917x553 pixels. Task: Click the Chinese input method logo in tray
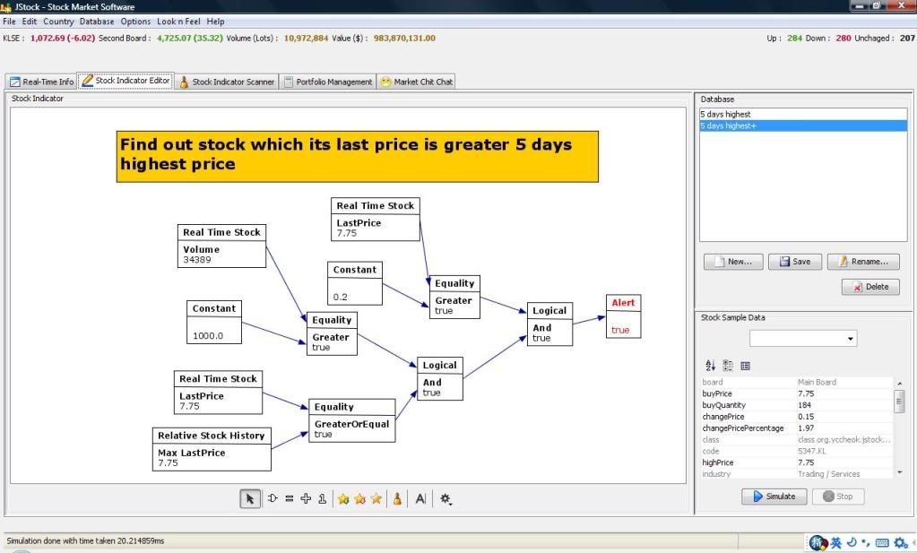pos(817,543)
